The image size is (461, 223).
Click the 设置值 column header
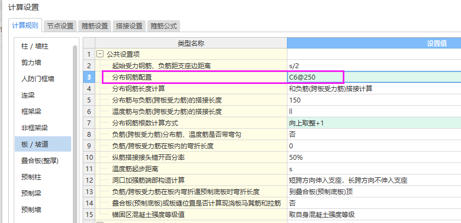tap(374, 43)
